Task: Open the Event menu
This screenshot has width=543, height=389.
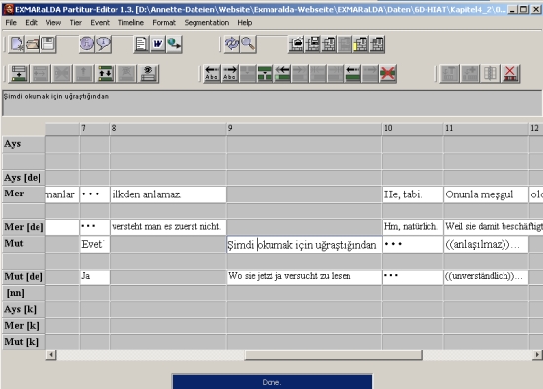Action: pyautogui.click(x=100, y=22)
